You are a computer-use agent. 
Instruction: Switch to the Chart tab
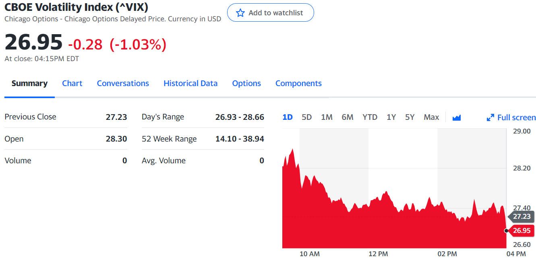72,83
